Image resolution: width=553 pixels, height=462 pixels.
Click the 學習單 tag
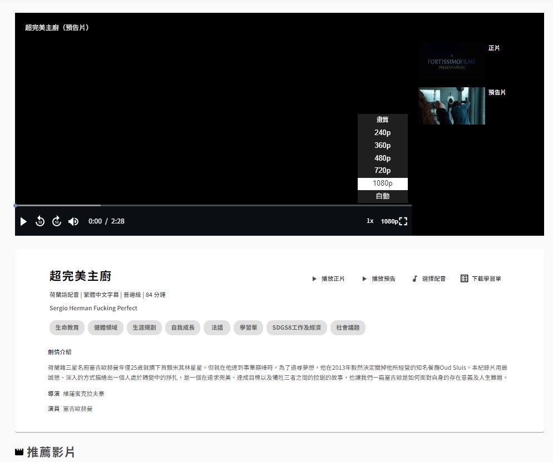pos(248,327)
